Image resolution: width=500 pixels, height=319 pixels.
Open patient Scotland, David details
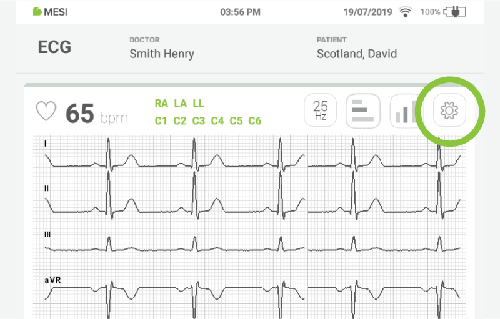pos(356,54)
